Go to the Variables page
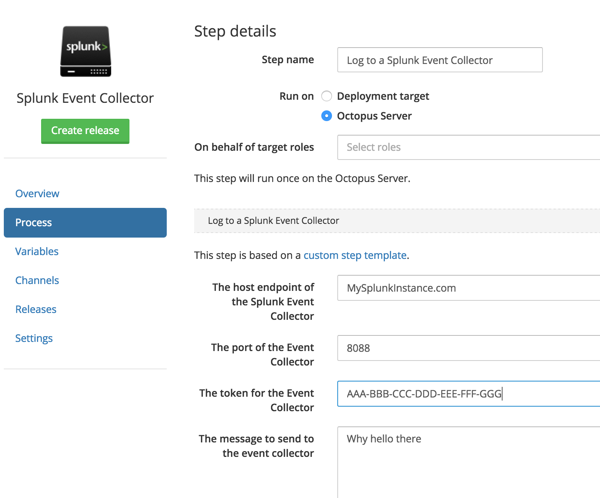Viewport: 600px width, 498px height. click(37, 251)
